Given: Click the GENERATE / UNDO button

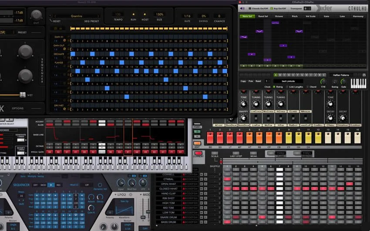Looking at the screenshot, I should pyautogui.click(x=21, y=140).
